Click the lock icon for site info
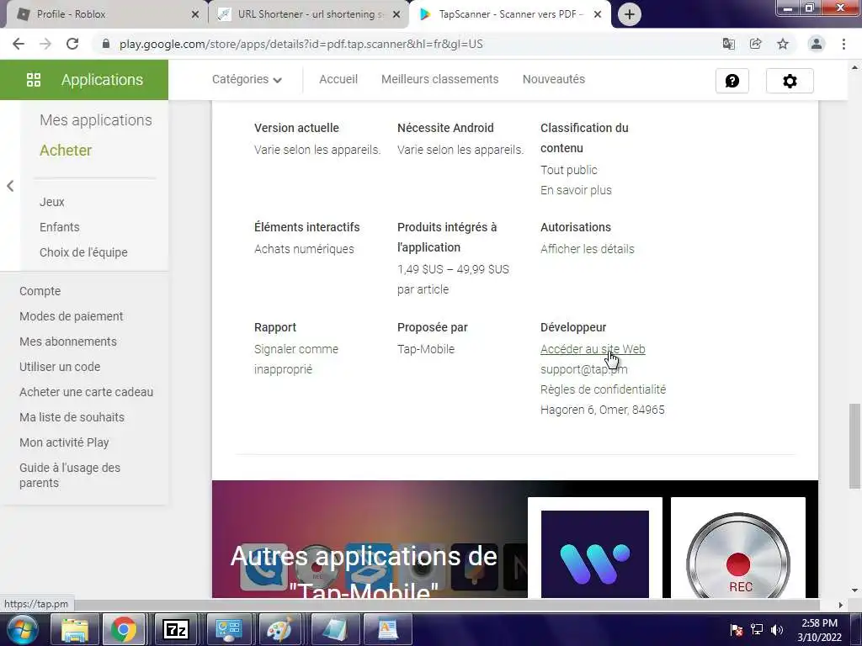 106,44
